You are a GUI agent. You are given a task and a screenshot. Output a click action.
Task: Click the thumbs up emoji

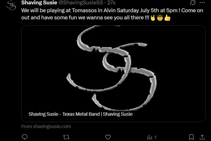click(167, 18)
